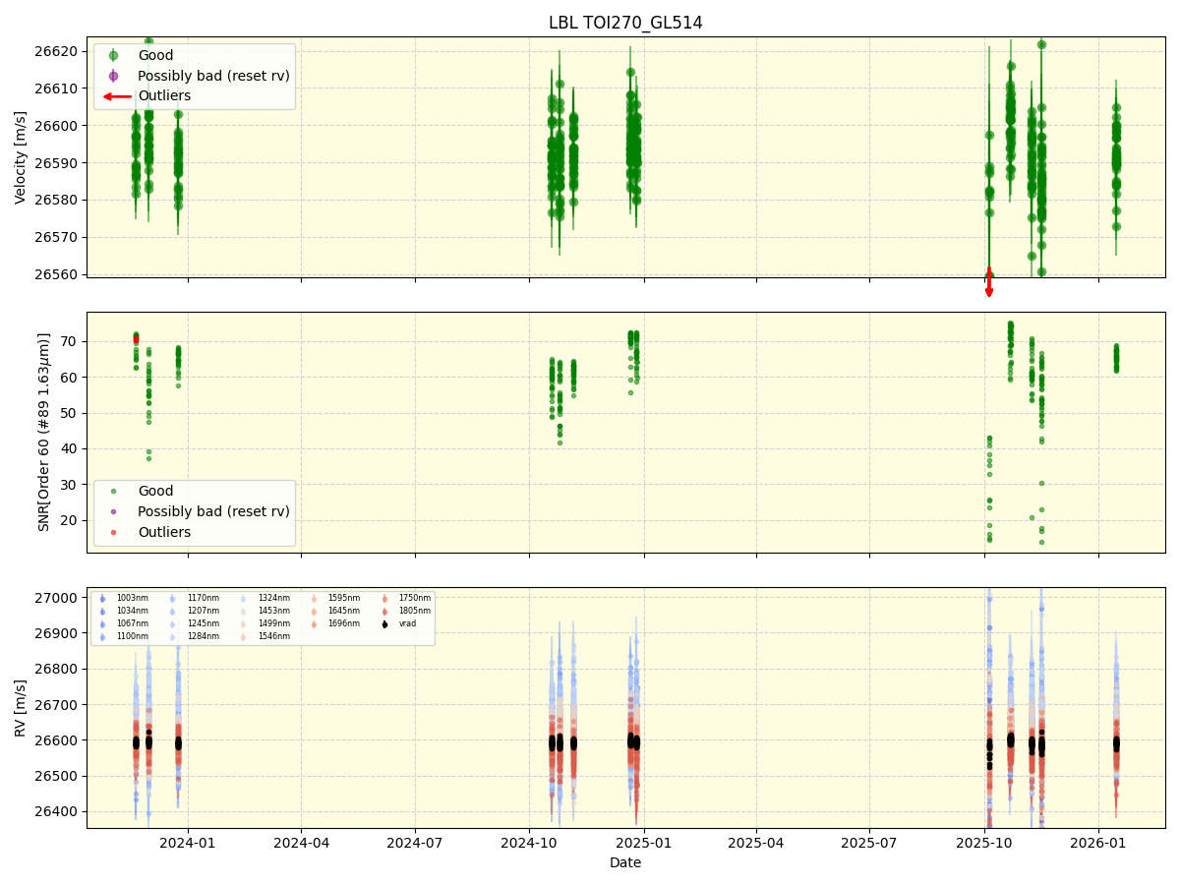Select Good entry in the velocity panel legend
Image resolution: width=1180 pixels, height=885 pixels.
[155, 55]
